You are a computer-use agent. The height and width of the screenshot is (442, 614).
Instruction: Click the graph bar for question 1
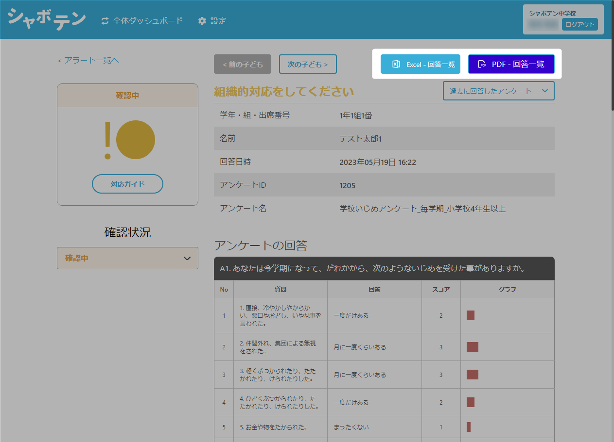point(471,315)
